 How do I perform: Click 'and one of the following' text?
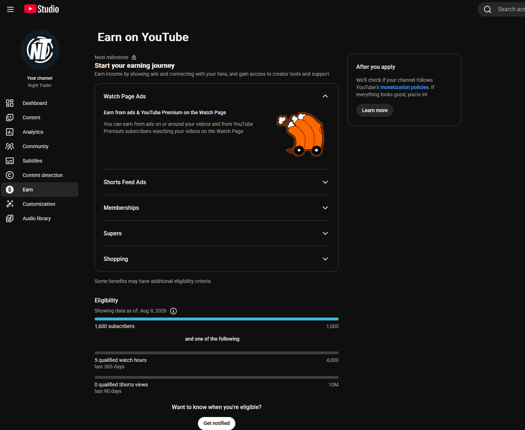tap(212, 339)
